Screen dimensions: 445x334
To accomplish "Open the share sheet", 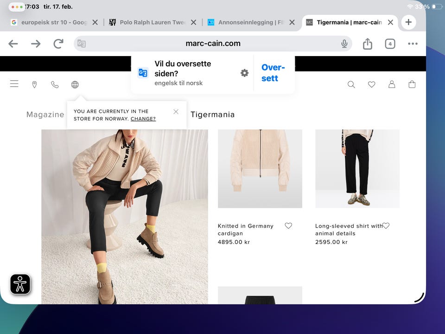I will pos(368,44).
